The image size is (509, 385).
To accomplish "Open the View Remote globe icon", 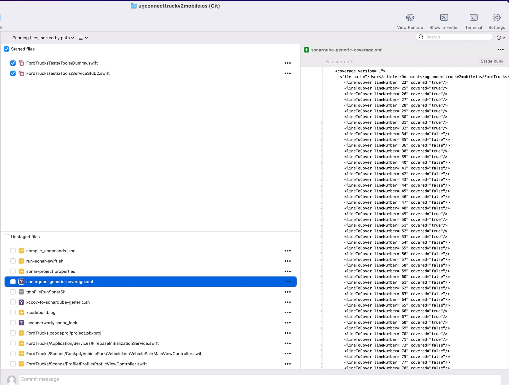I will tap(410, 18).
